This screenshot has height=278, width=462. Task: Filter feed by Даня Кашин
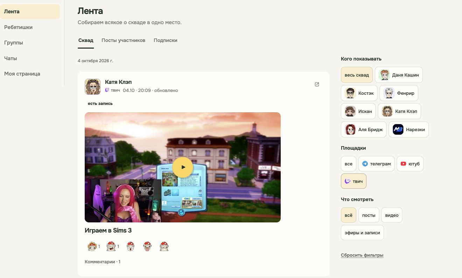click(x=399, y=75)
